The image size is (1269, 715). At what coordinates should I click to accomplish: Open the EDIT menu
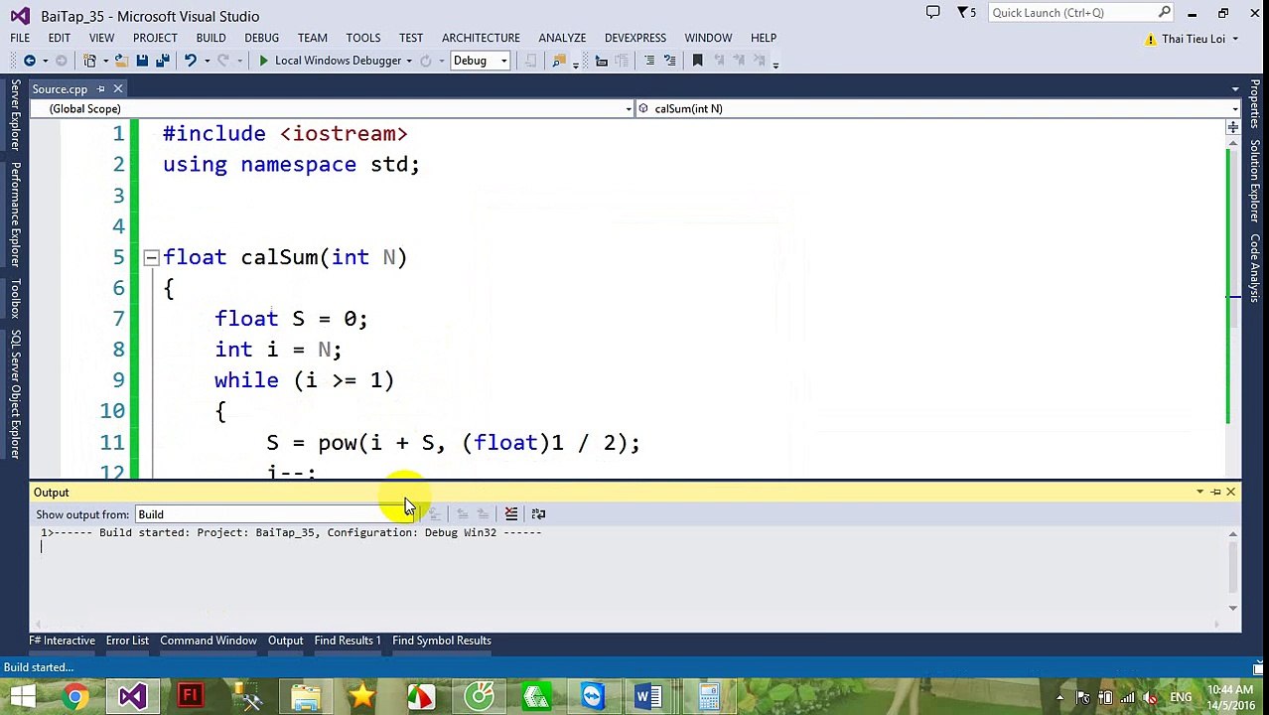[x=60, y=38]
